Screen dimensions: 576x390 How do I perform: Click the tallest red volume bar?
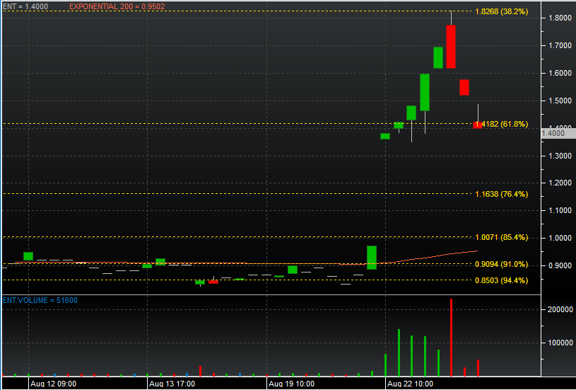[451, 338]
